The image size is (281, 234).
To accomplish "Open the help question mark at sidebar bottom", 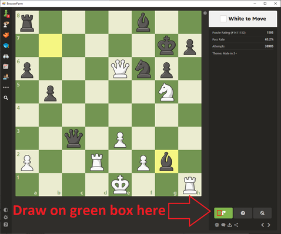I will pos(6,225).
